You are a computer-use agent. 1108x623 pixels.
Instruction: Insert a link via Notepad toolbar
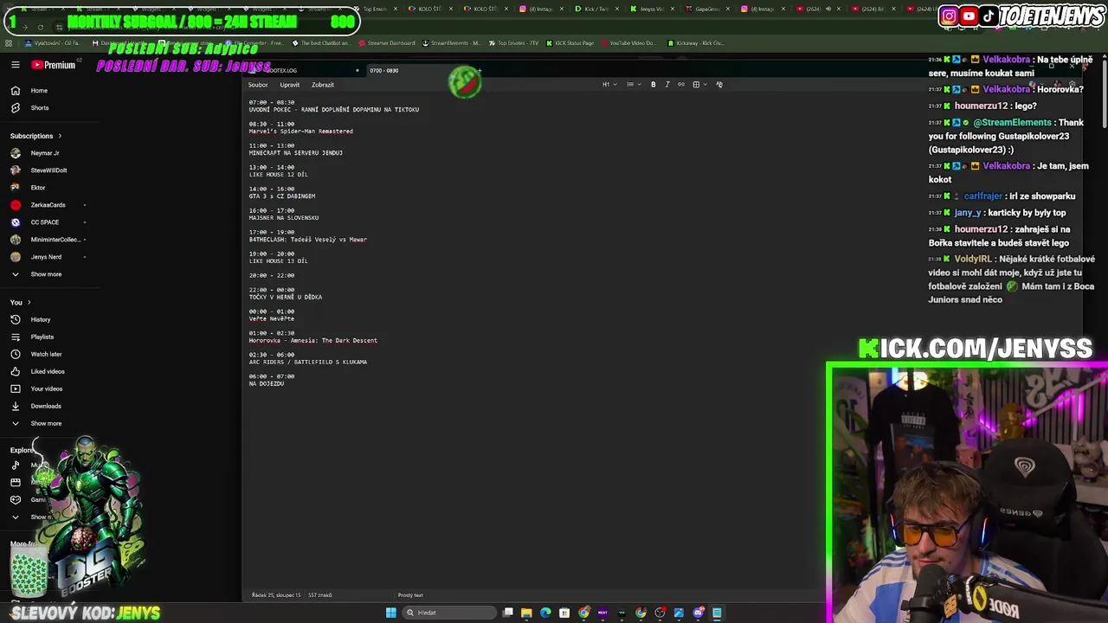(681, 84)
